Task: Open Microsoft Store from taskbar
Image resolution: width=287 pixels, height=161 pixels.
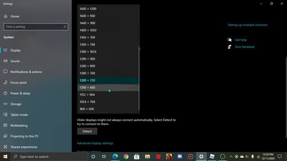Action: [x=137, y=157]
